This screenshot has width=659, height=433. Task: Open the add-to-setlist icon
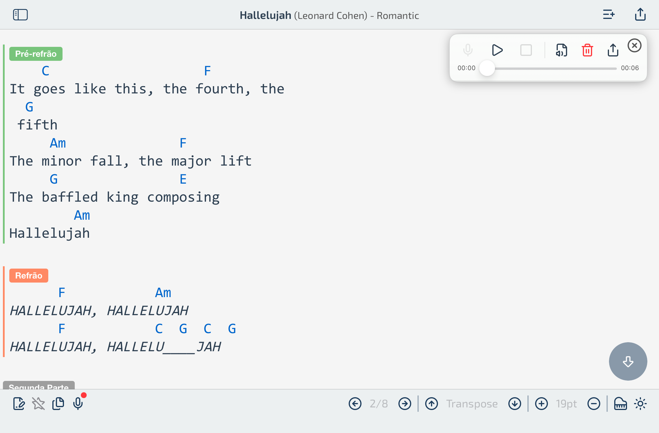pos(608,15)
